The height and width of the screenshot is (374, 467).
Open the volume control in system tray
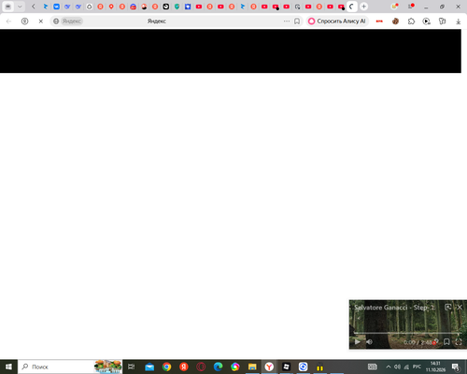click(397, 367)
